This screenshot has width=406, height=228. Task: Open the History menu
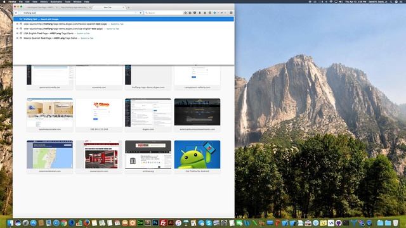click(44, 1)
